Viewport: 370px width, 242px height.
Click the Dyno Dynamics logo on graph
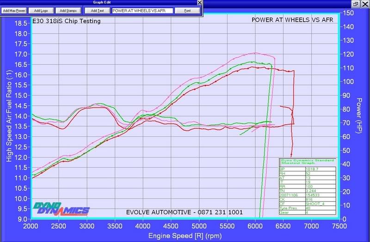(x=61, y=208)
